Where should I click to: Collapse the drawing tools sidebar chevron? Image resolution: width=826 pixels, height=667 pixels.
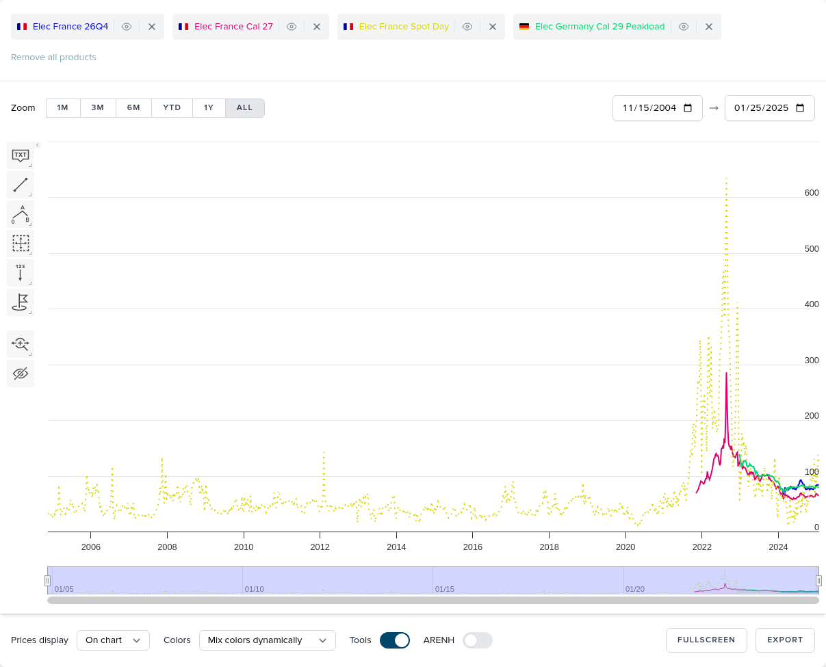click(38, 145)
